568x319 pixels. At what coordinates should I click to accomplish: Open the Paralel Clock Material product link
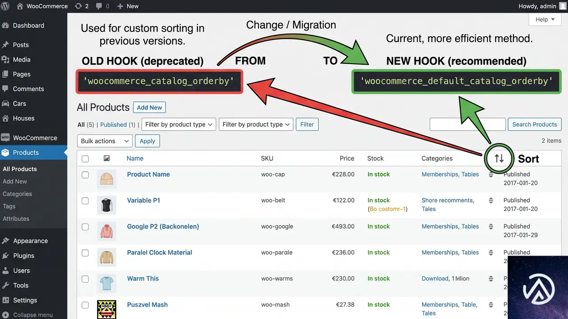click(159, 252)
